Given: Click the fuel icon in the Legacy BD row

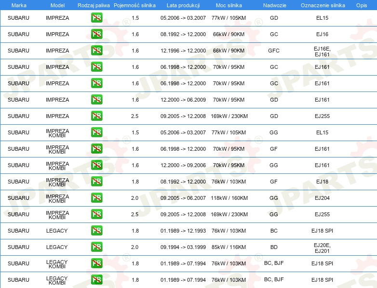Looking at the screenshot, I should 96,247.
